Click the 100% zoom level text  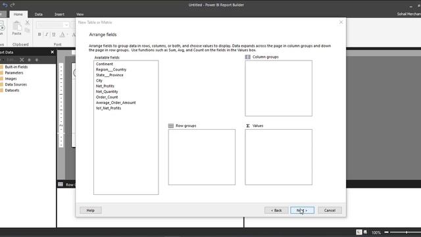[376, 232]
